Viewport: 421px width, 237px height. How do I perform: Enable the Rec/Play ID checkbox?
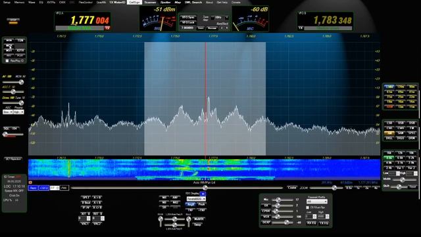[x=7, y=61]
